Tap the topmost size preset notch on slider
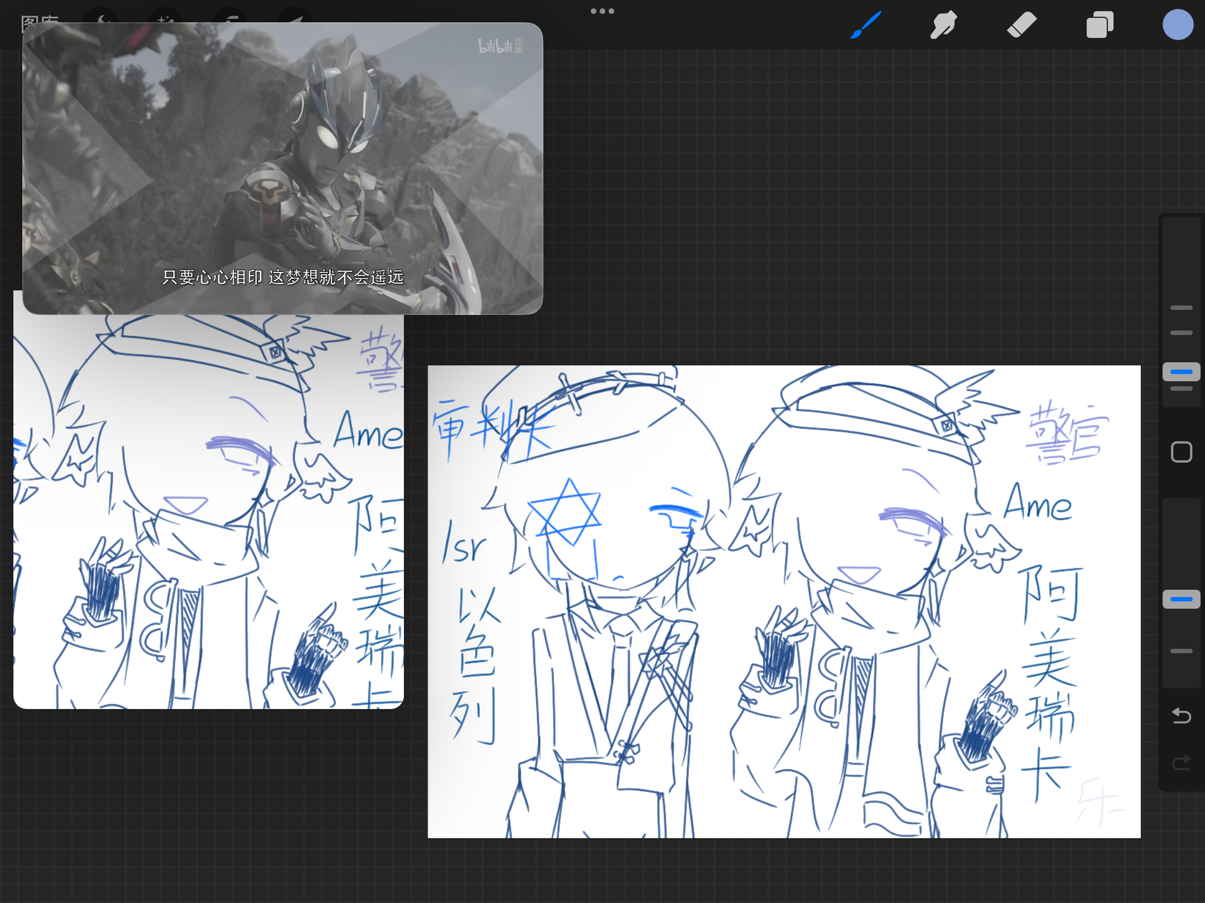 (x=1181, y=308)
